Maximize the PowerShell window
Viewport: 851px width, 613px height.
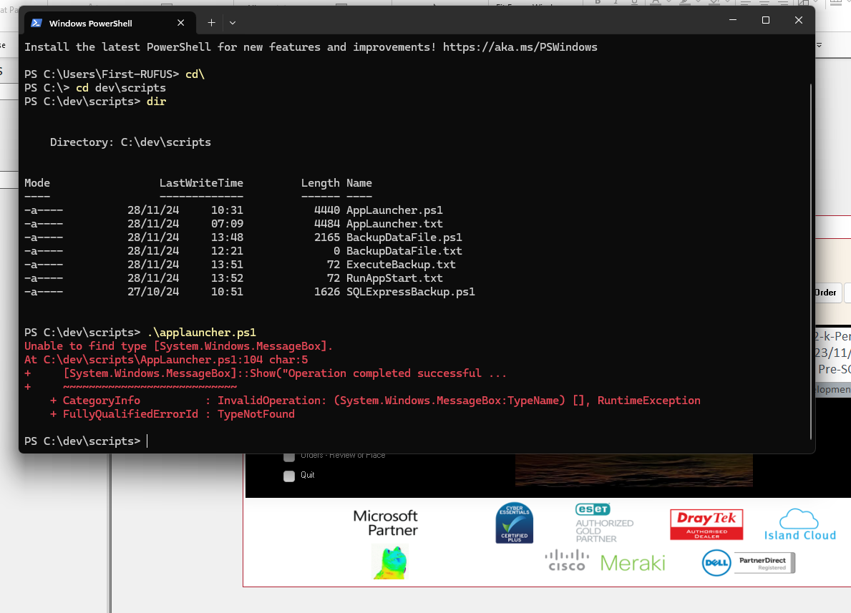pos(766,20)
